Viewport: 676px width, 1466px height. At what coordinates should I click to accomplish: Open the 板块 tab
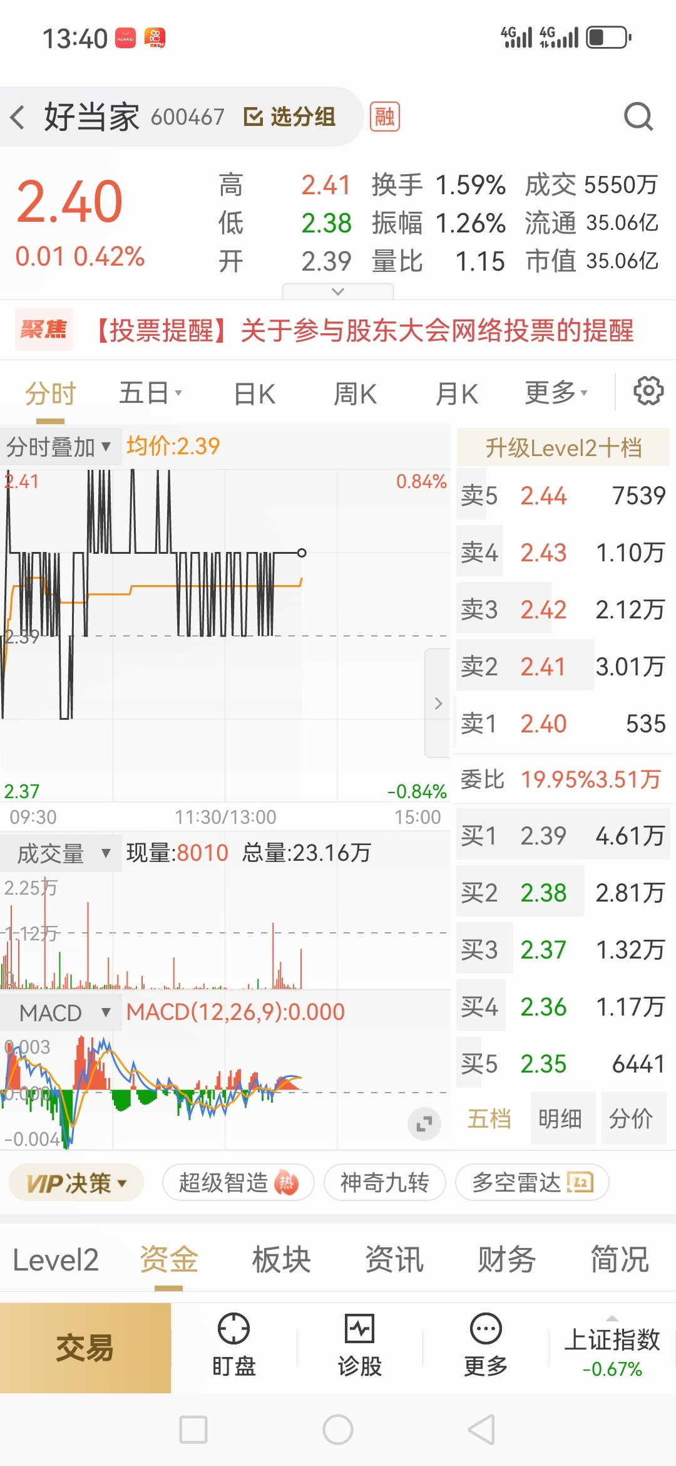(281, 1259)
